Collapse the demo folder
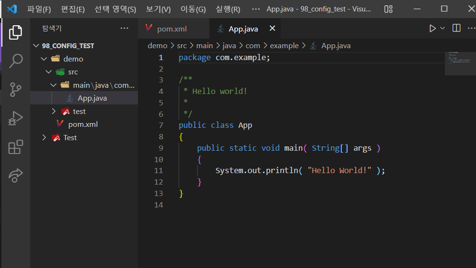Image resolution: width=476 pixels, height=268 pixels. coord(44,59)
